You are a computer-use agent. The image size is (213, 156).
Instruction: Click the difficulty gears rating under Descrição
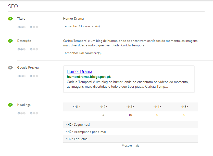point(34,49)
